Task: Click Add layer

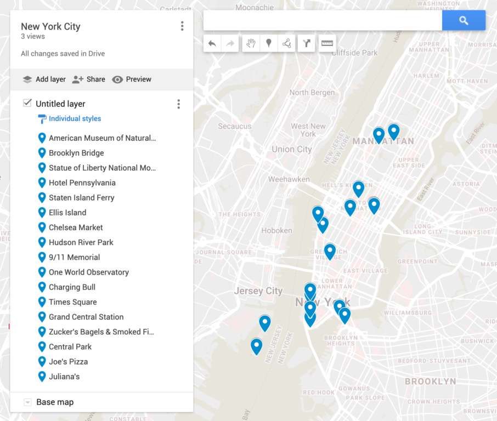Action: pos(44,79)
